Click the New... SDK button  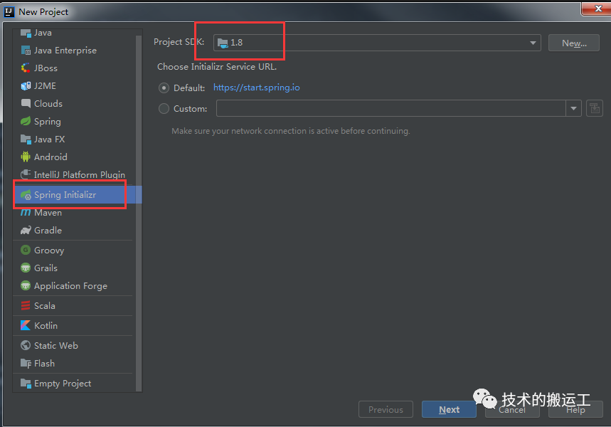coord(574,43)
